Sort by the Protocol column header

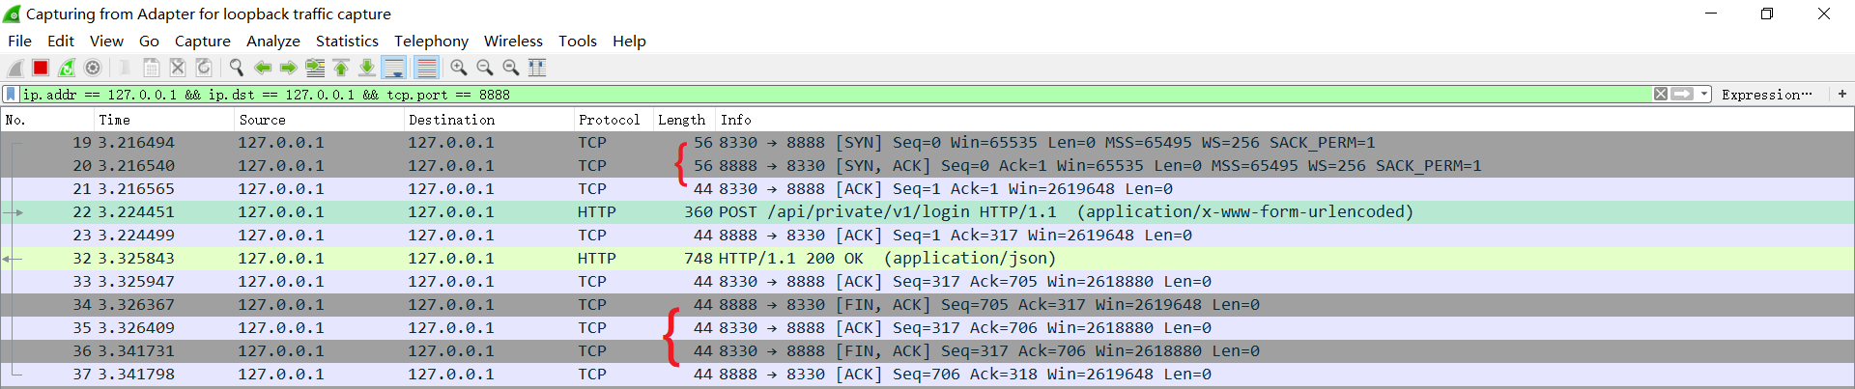click(x=614, y=120)
